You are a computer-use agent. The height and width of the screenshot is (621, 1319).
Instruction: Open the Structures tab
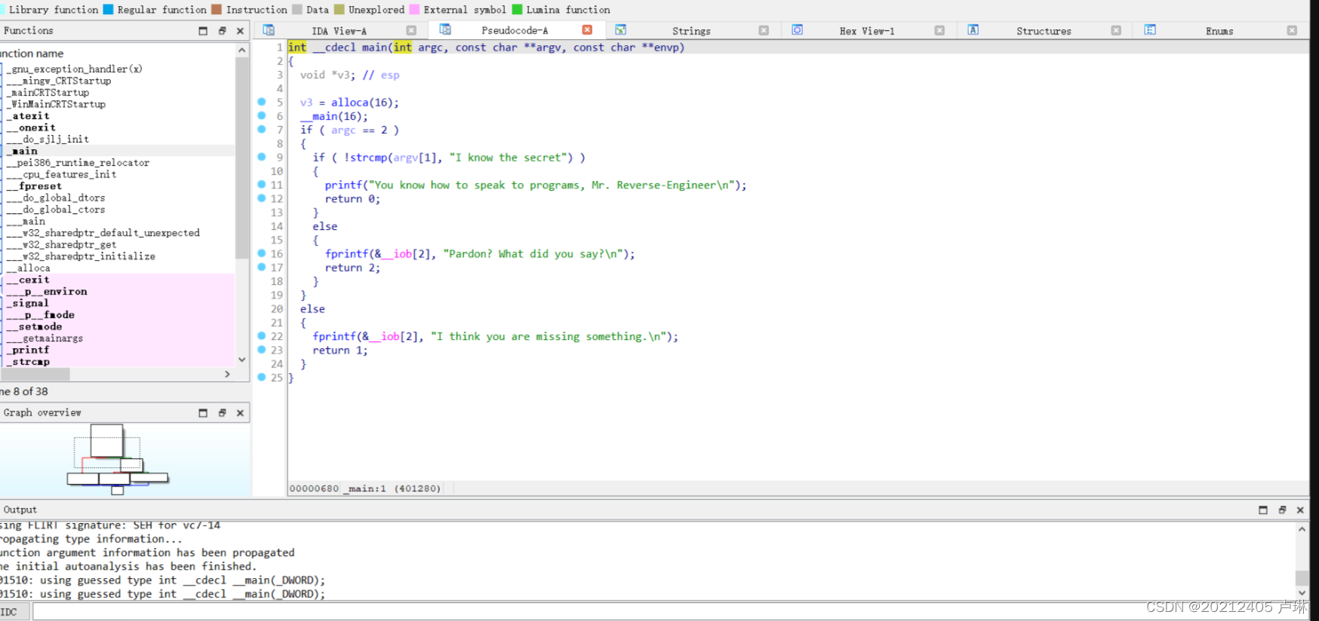tap(1044, 31)
